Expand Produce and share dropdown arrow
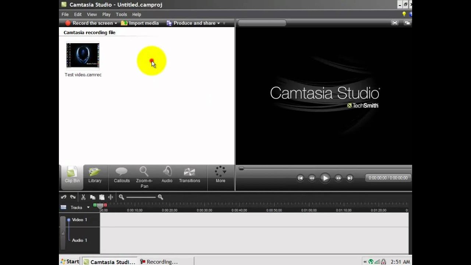This screenshot has width=471, height=265. point(219,23)
